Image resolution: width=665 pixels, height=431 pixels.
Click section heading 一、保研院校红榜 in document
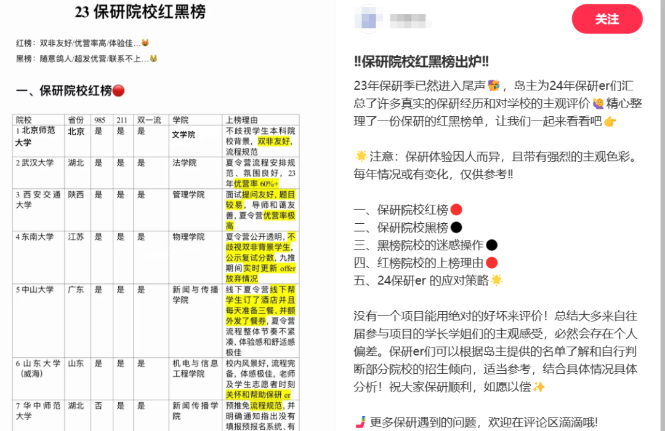[x=70, y=90]
